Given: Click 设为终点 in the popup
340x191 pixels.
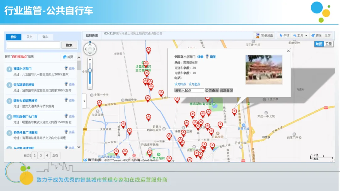Looking at the screenshot, I should pyautogui.click(x=180, y=84).
